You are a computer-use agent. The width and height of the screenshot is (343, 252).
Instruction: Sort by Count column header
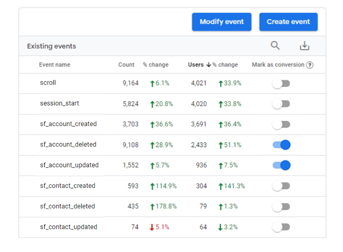126,65
